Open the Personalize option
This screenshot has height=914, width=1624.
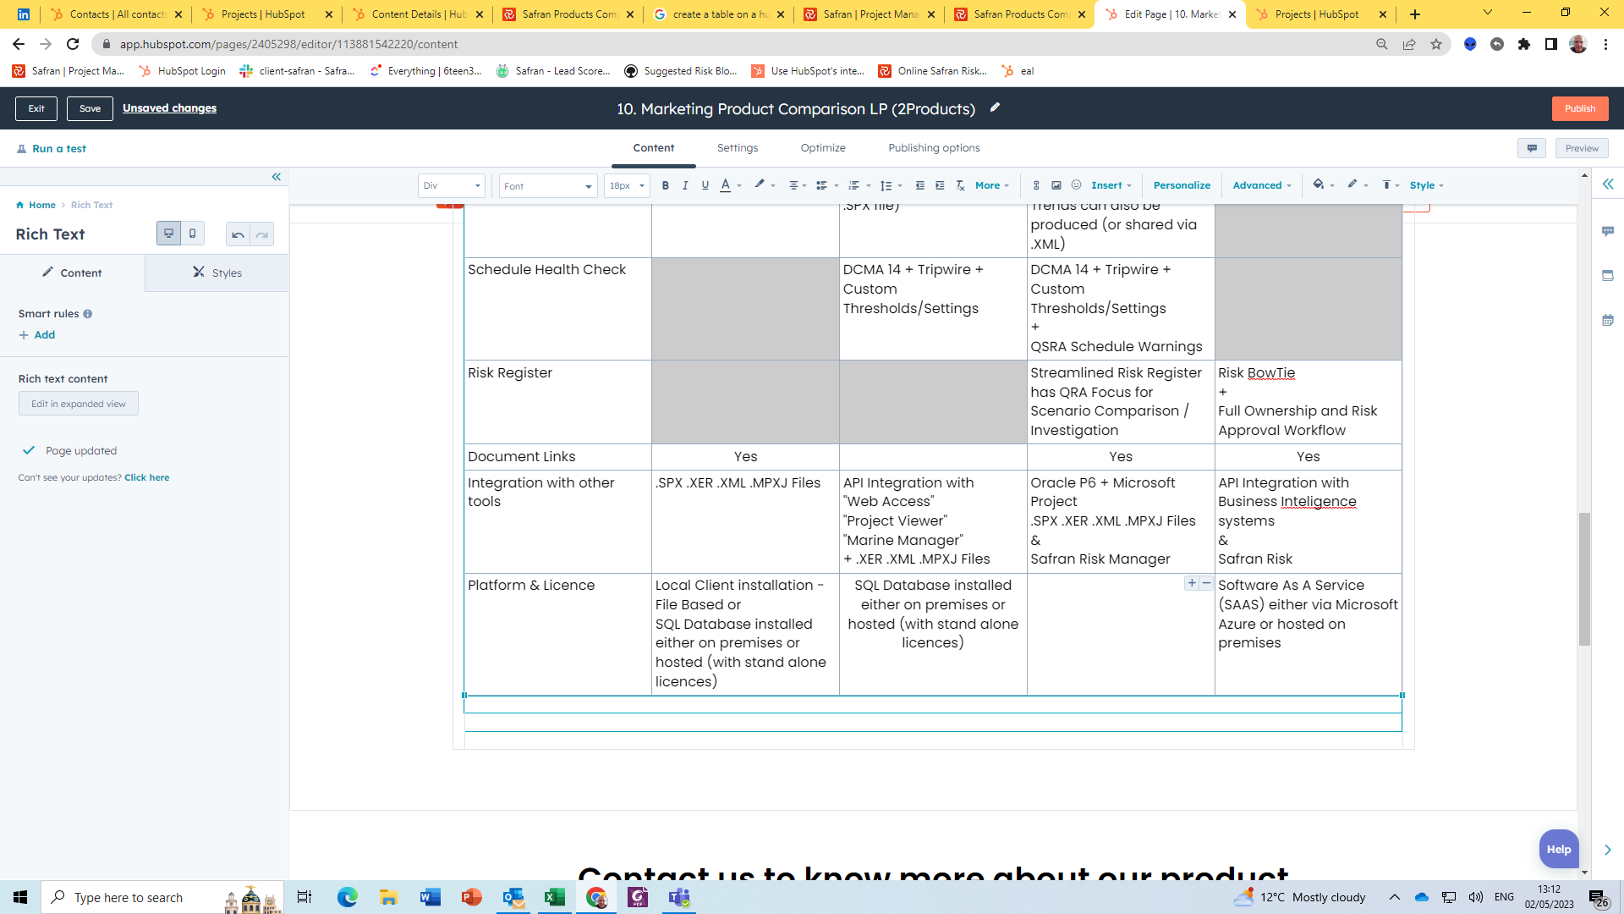pos(1182,185)
